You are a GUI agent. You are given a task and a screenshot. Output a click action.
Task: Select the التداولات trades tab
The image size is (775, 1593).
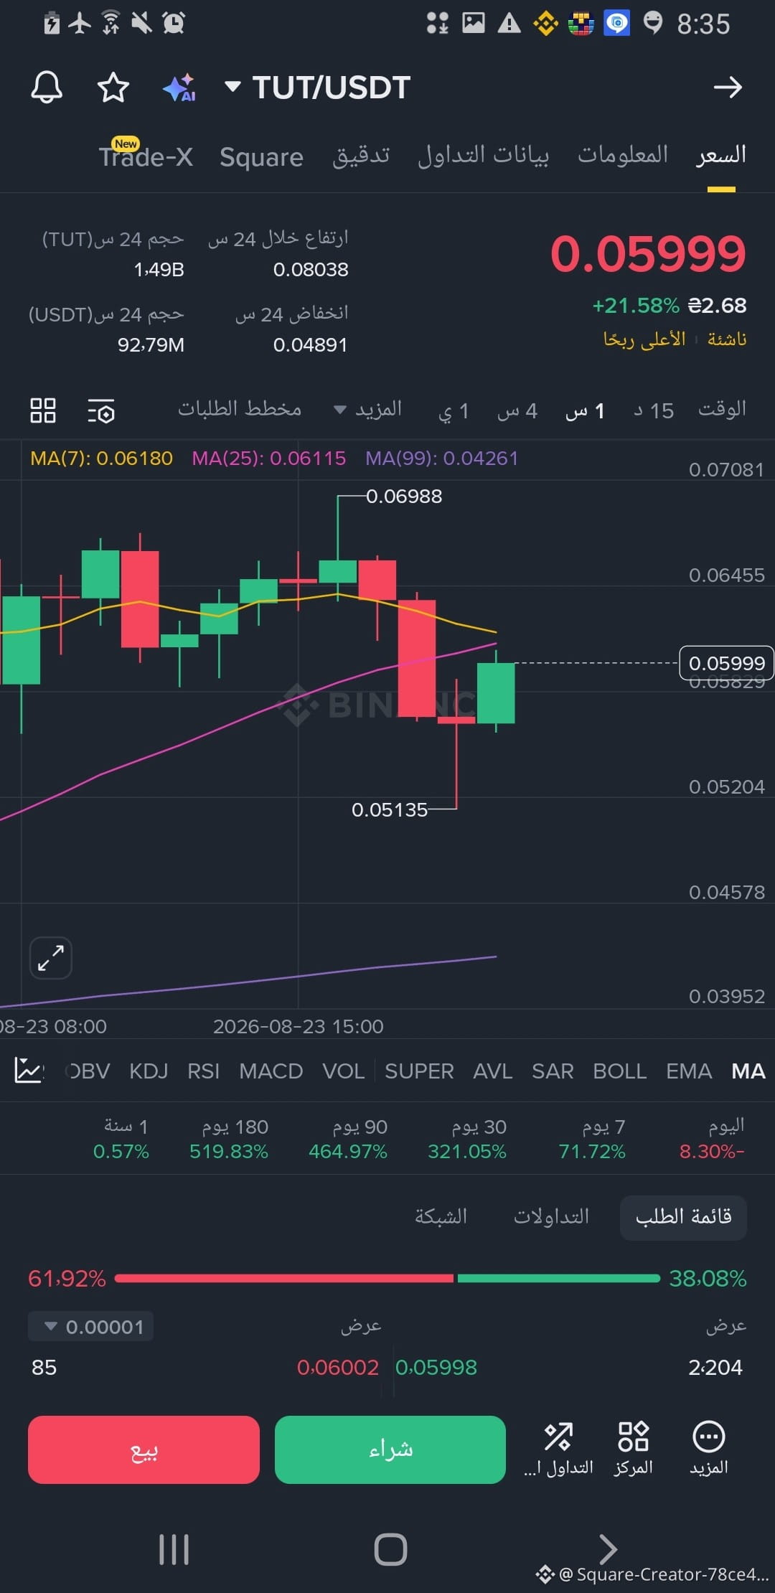[x=551, y=1216]
